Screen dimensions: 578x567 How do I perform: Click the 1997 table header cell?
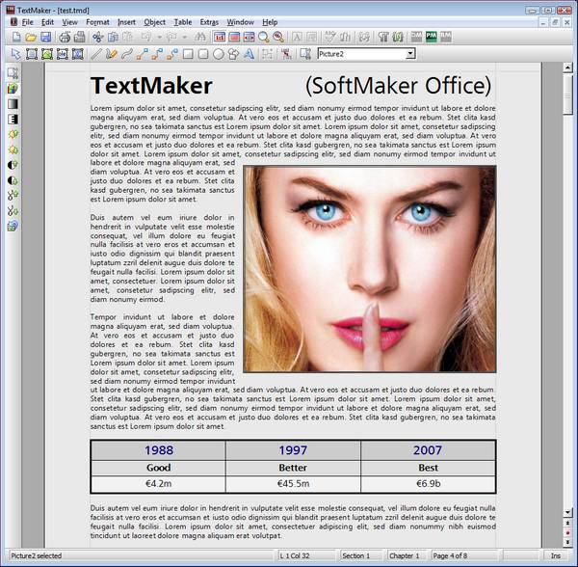[x=293, y=450]
